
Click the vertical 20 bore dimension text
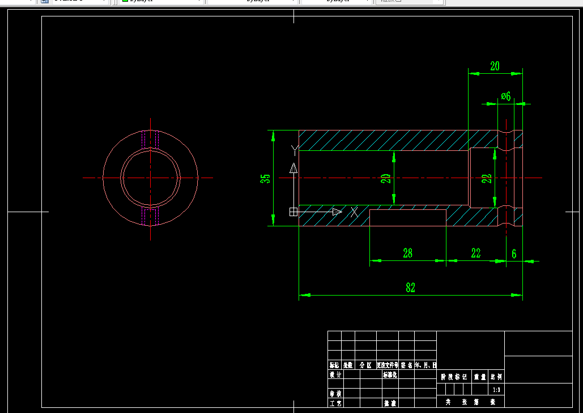pos(386,178)
